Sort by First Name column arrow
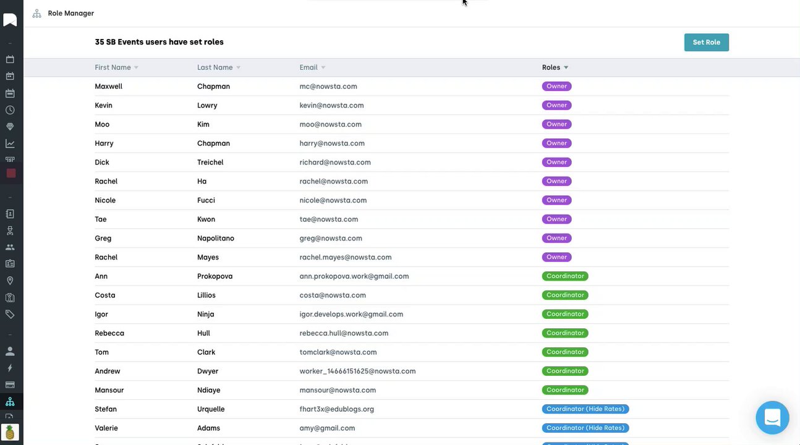The height and width of the screenshot is (445, 800). coord(136,67)
